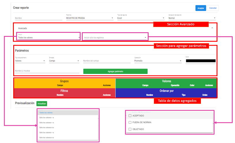The width and height of the screenshot is (235, 143).
Task: Open the Plantilla dropdown arrow
Action: click(112, 18)
